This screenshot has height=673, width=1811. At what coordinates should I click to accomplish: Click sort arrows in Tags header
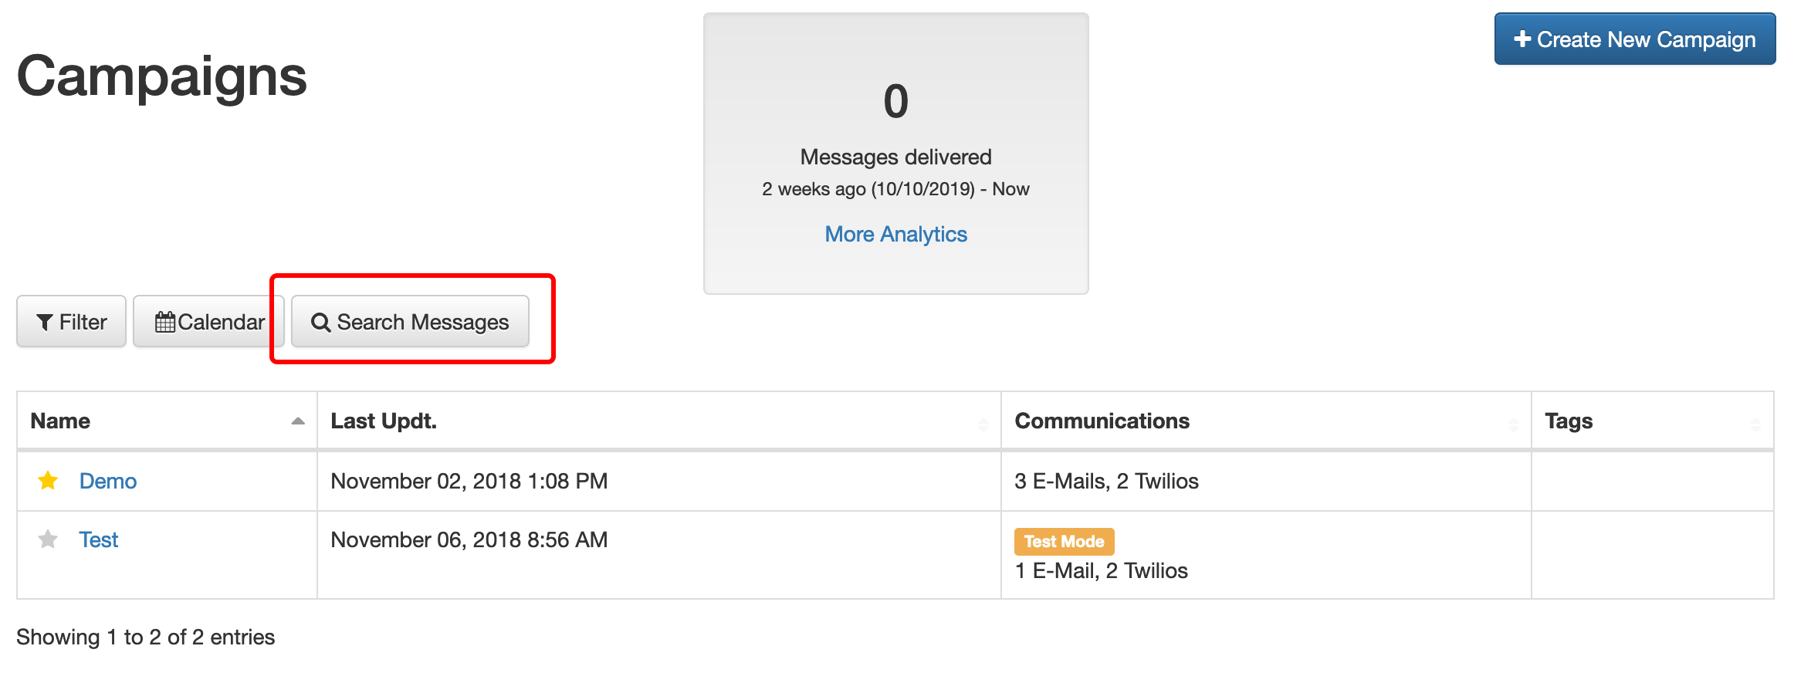pyautogui.click(x=1755, y=424)
